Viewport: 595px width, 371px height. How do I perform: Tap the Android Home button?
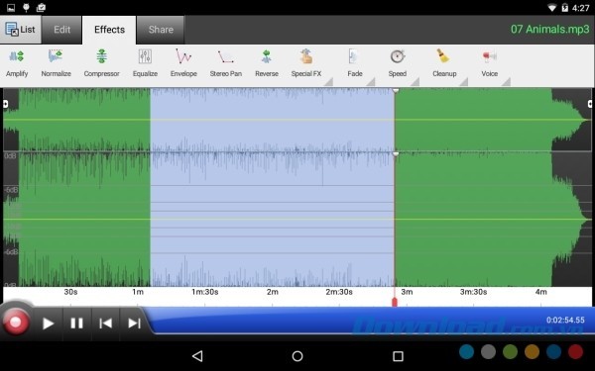click(x=297, y=356)
